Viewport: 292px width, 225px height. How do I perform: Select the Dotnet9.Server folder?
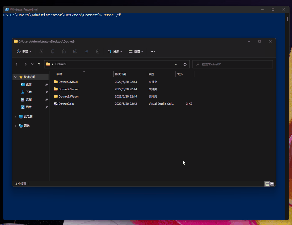[x=68, y=89]
